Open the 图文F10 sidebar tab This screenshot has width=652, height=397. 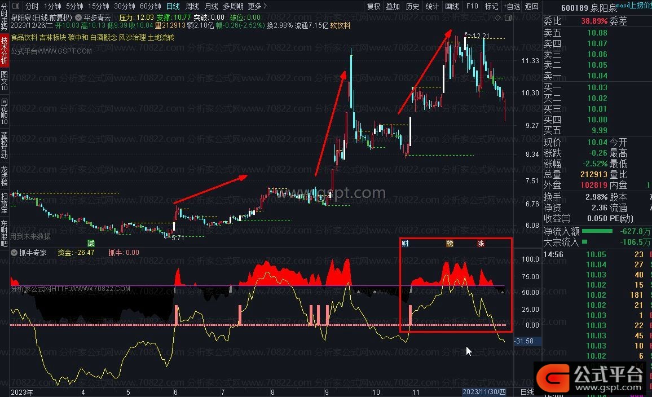tap(4, 81)
